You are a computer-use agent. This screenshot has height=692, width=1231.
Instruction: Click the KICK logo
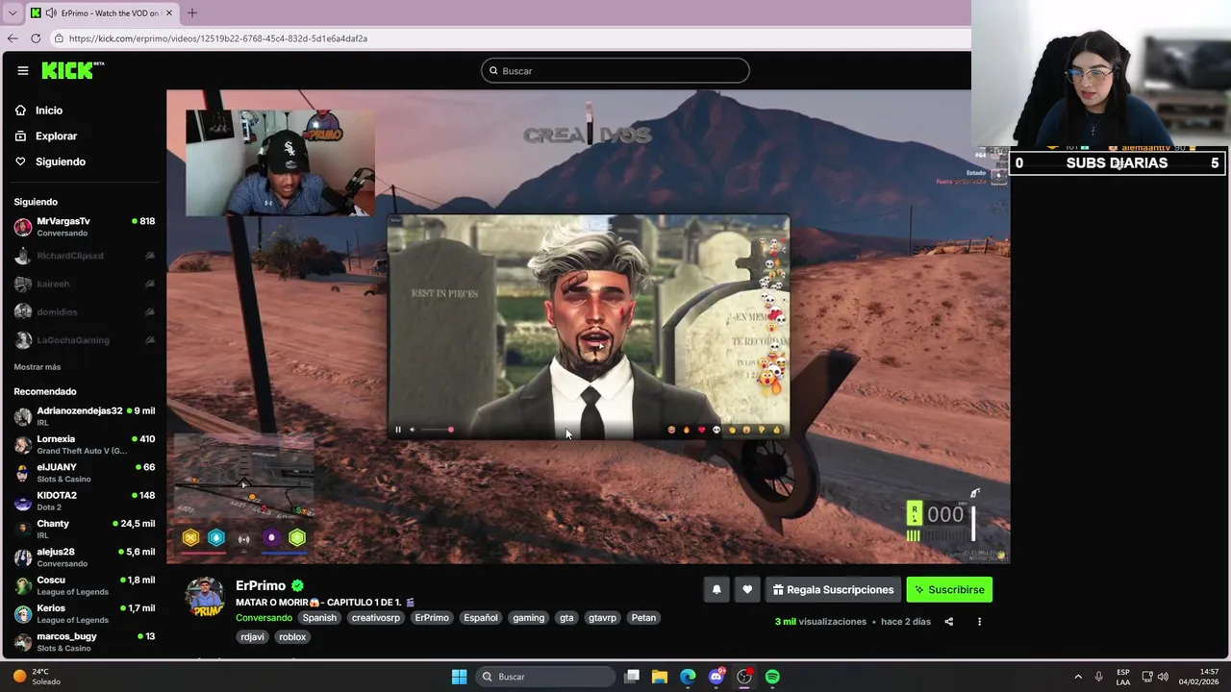point(72,70)
